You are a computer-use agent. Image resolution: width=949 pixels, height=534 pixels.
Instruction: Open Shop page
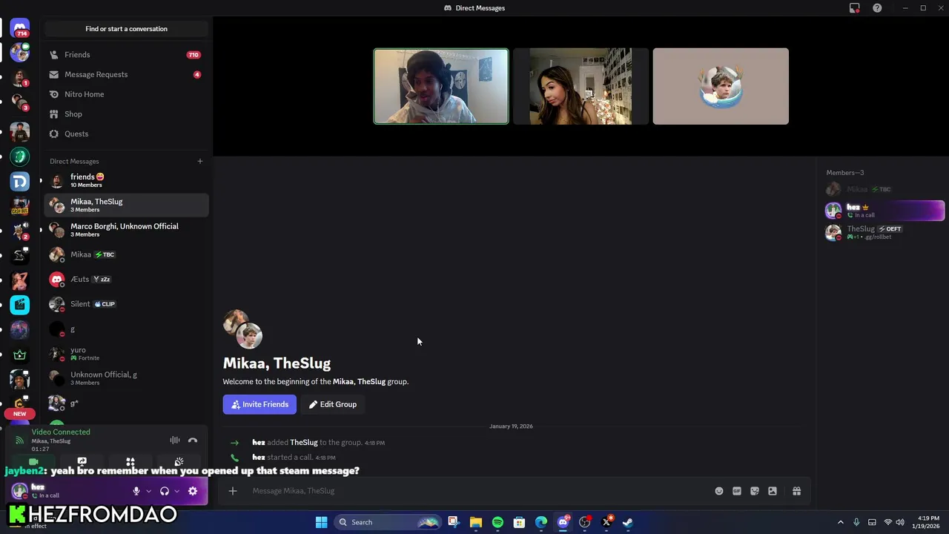click(x=126, y=114)
